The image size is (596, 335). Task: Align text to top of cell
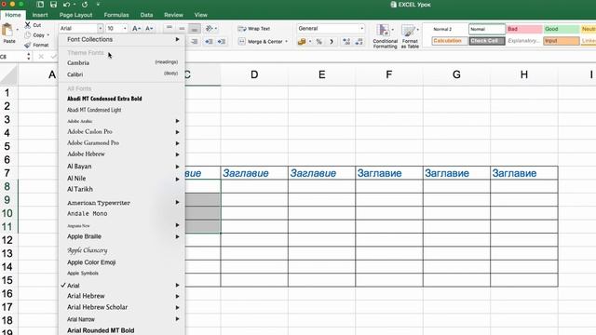coord(169,28)
